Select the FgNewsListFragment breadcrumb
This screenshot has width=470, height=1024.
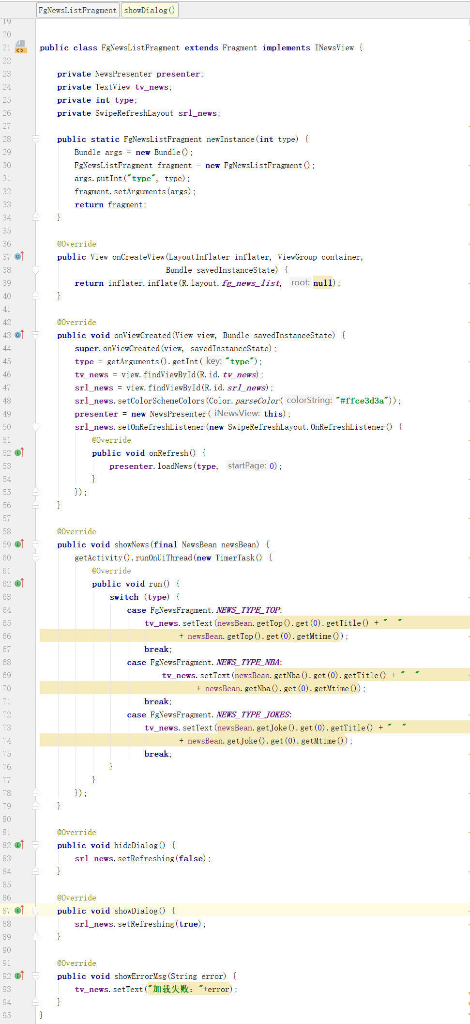click(x=77, y=10)
